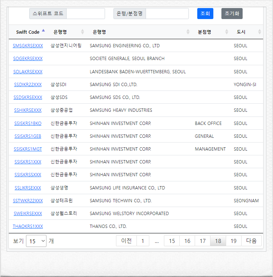Go to previous page with 이전
273x277 pixels.
tap(126, 241)
